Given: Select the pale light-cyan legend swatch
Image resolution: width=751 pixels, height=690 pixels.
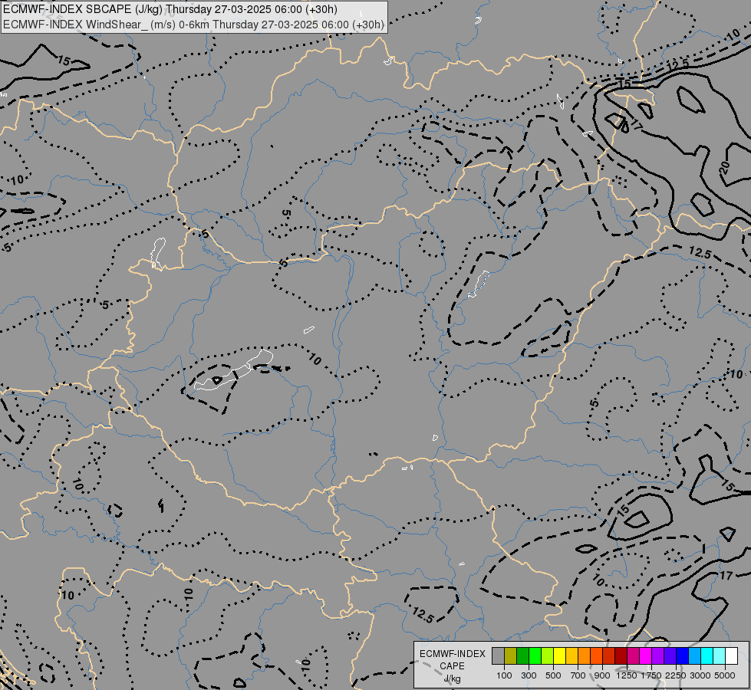Looking at the screenshot, I should click(x=720, y=655).
